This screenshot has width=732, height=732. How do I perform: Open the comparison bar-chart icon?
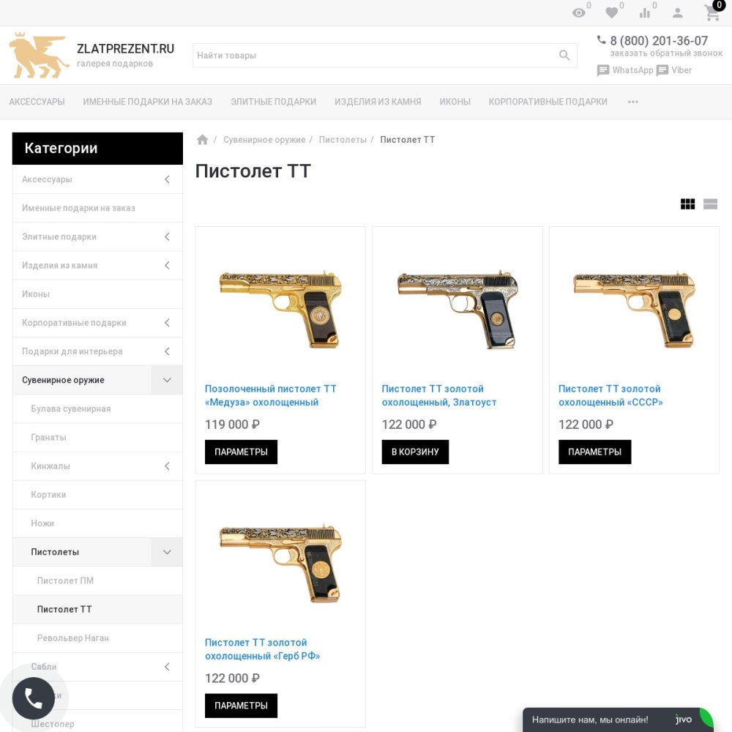click(645, 13)
